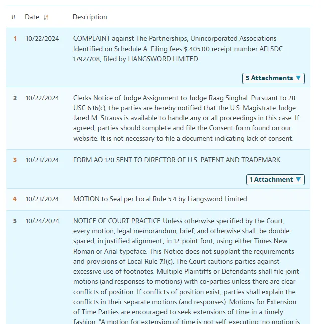Select docket entry number 5
This screenshot has height=324, width=323.
pos(15,221)
